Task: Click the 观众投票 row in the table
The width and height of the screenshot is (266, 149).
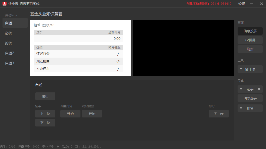Action: (78, 61)
